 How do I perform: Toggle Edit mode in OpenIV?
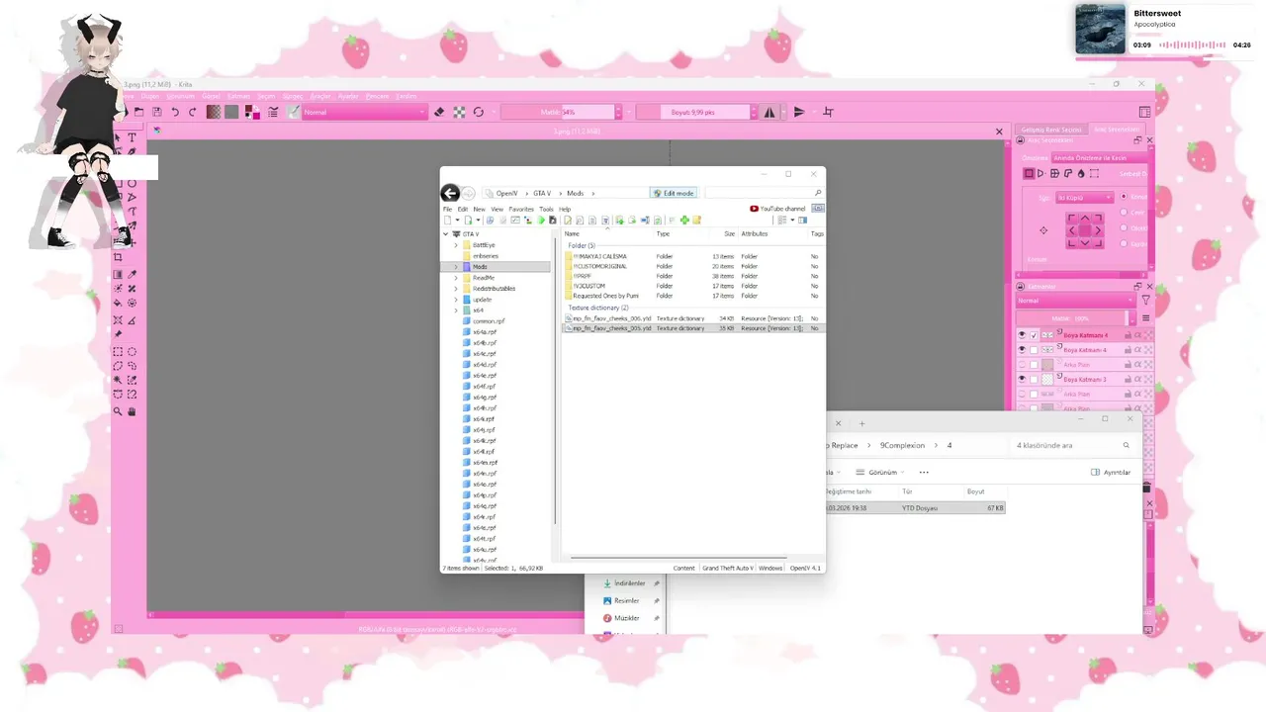674,194
